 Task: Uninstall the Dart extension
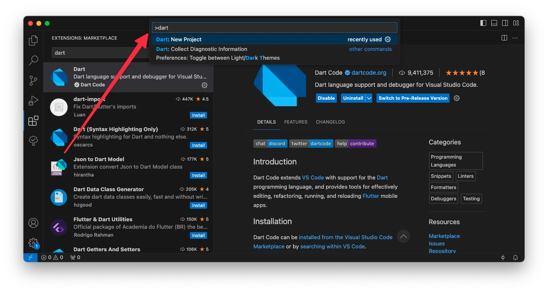353,98
